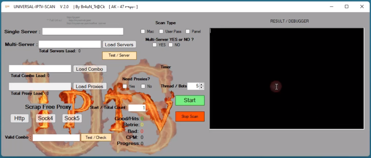Tick the User:Pass scan type checkbox
371x158 pixels.
pos(161,32)
